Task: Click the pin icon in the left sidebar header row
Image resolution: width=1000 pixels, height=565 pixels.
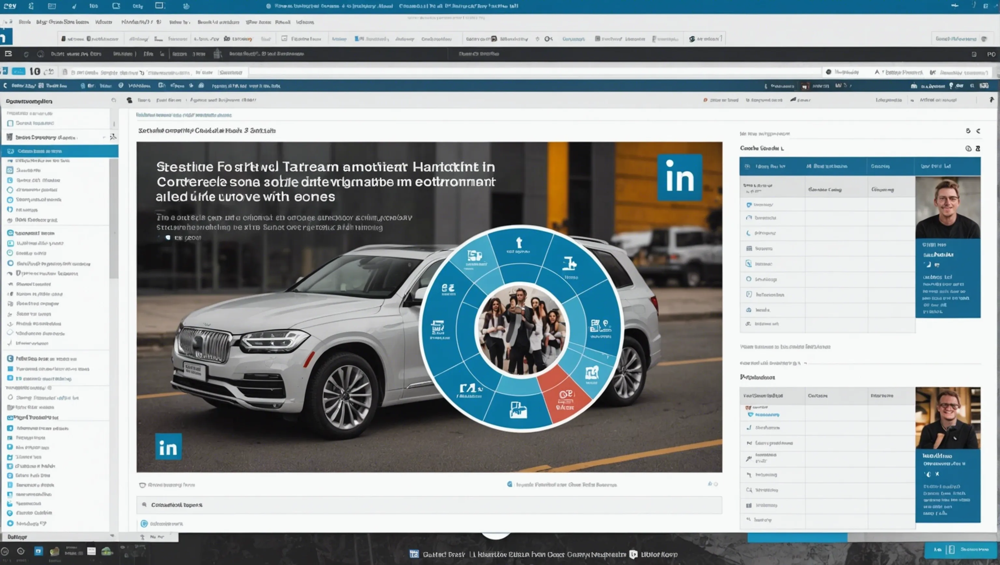Action: 113,137
